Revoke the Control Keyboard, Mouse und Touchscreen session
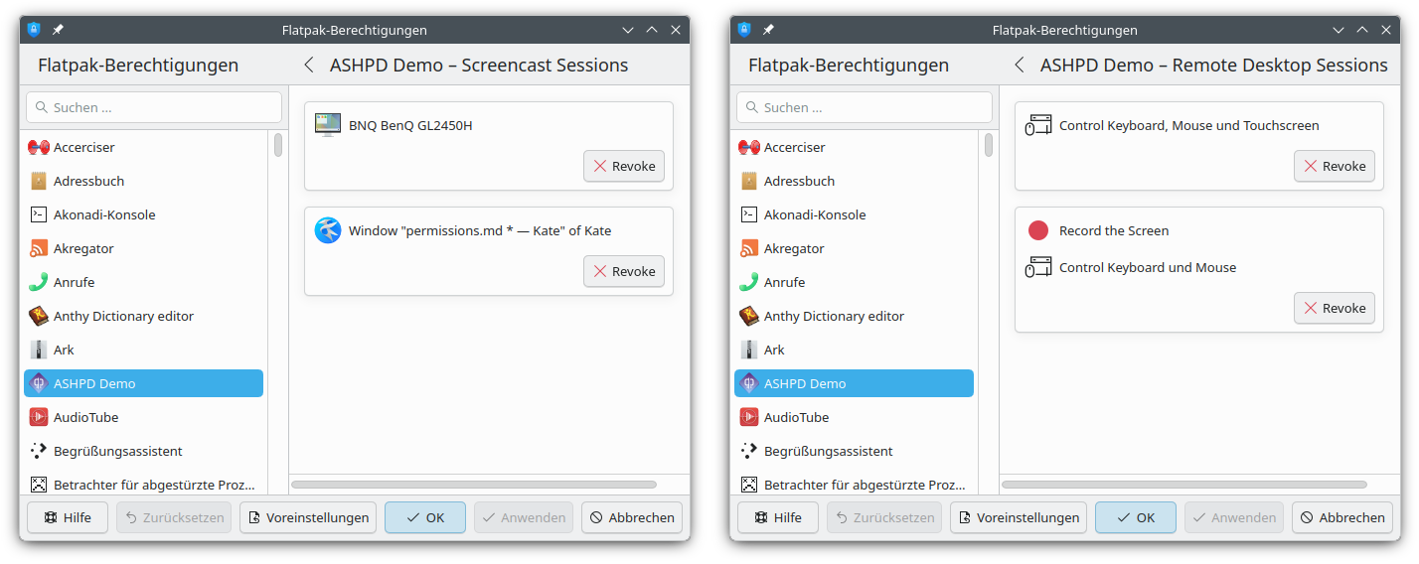 click(1335, 166)
